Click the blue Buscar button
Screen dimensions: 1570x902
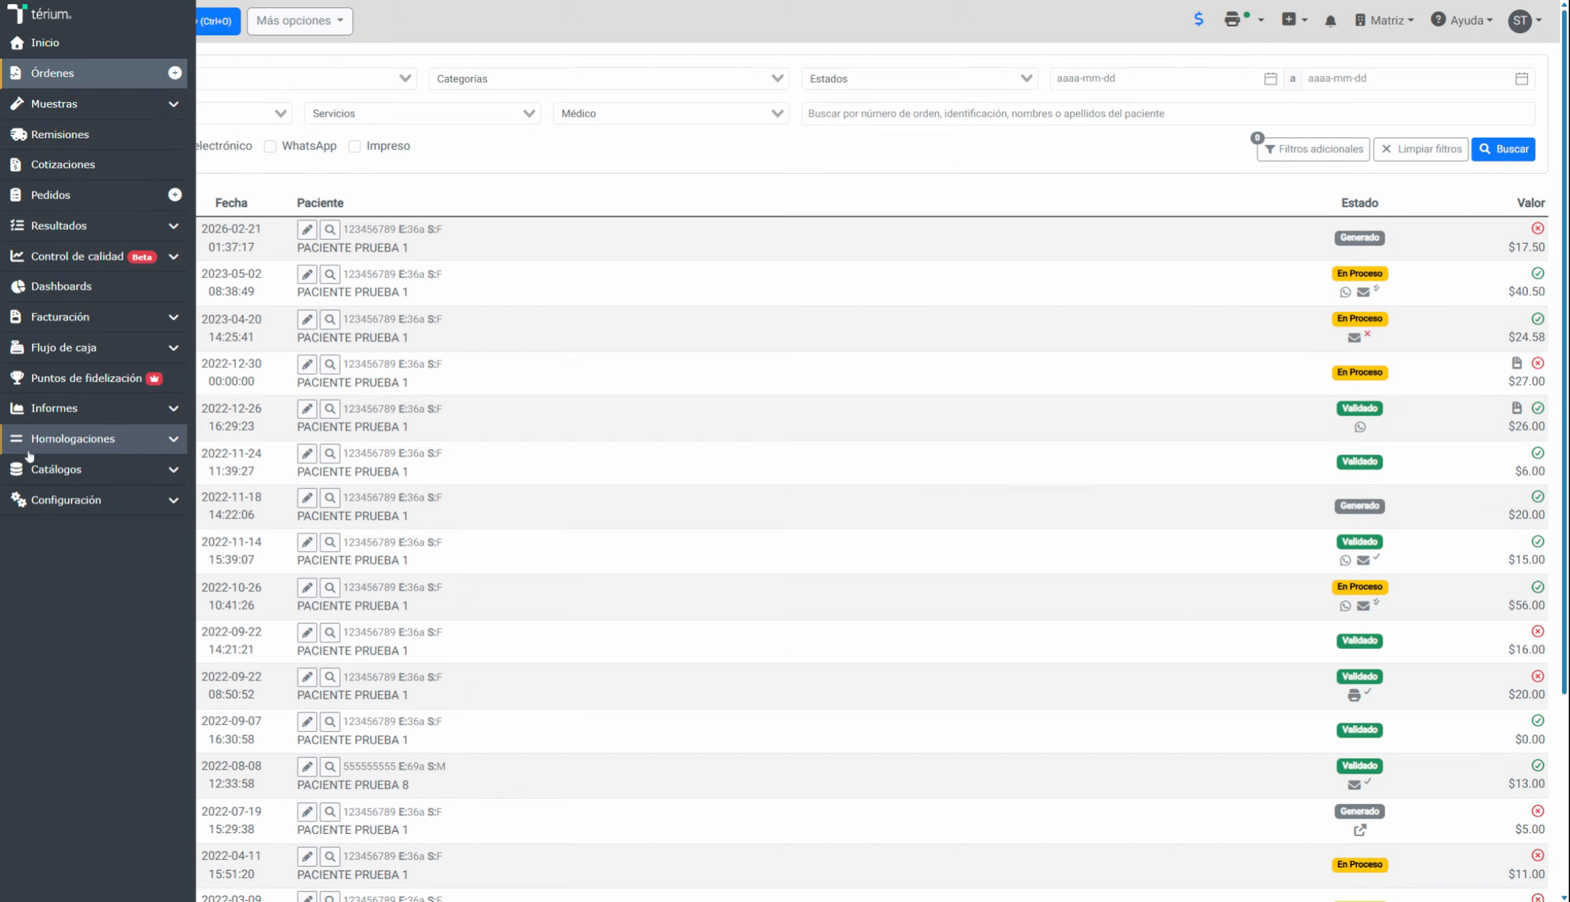(x=1503, y=149)
